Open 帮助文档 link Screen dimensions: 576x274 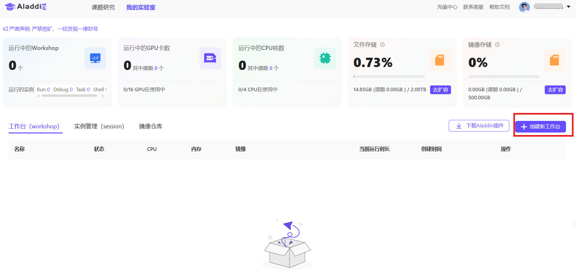pos(499,7)
